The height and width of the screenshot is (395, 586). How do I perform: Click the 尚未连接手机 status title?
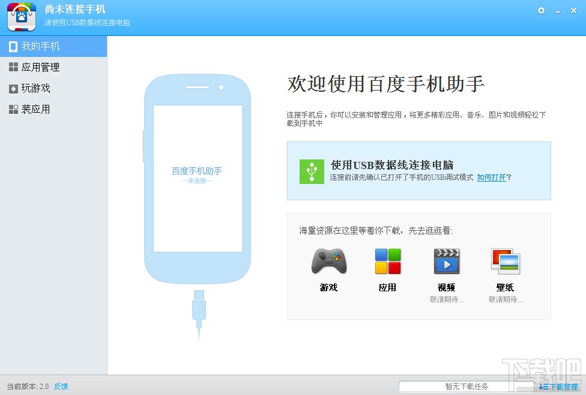tap(74, 9)
